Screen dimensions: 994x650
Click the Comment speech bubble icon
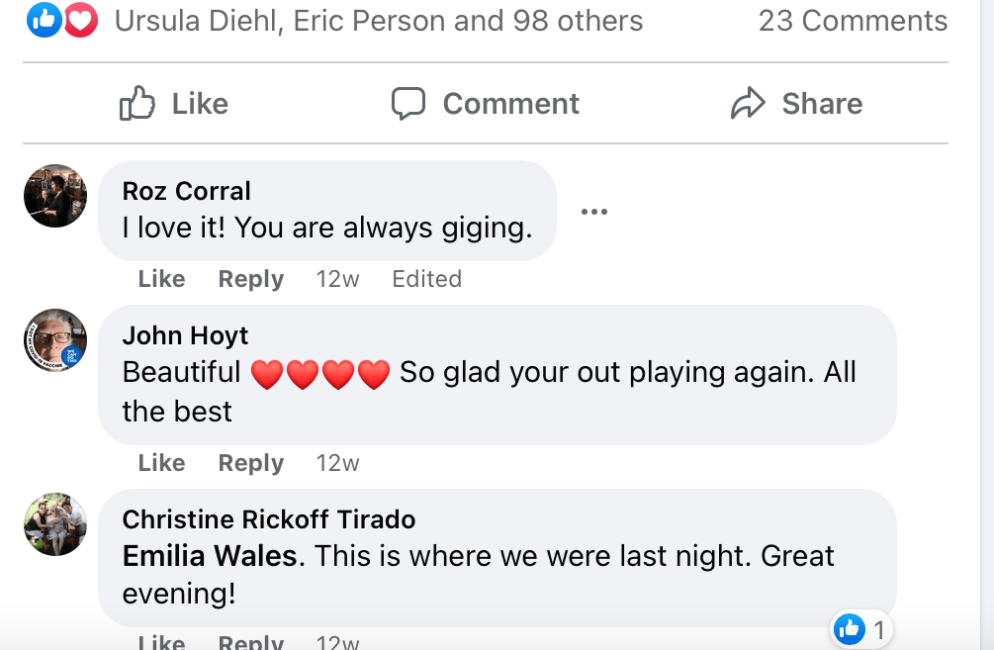coord(407,104)
